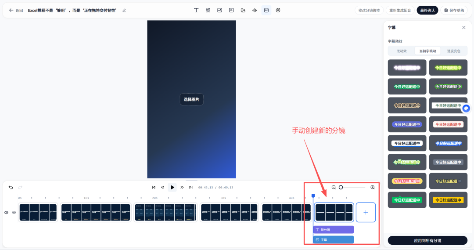This screenshot has height=250, width=474.
Task: Select the purple 新分镜 text track
Action: [334, 230]
